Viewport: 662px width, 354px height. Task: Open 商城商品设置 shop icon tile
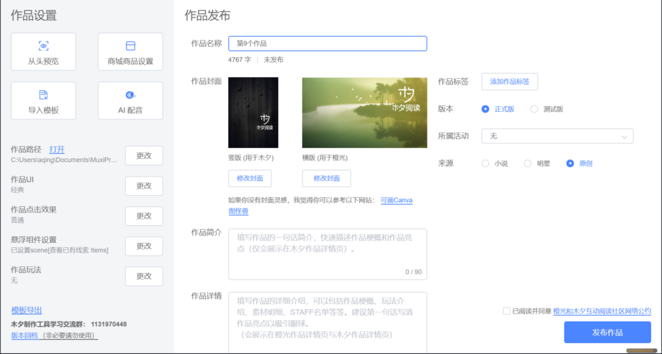coord(130,46)
